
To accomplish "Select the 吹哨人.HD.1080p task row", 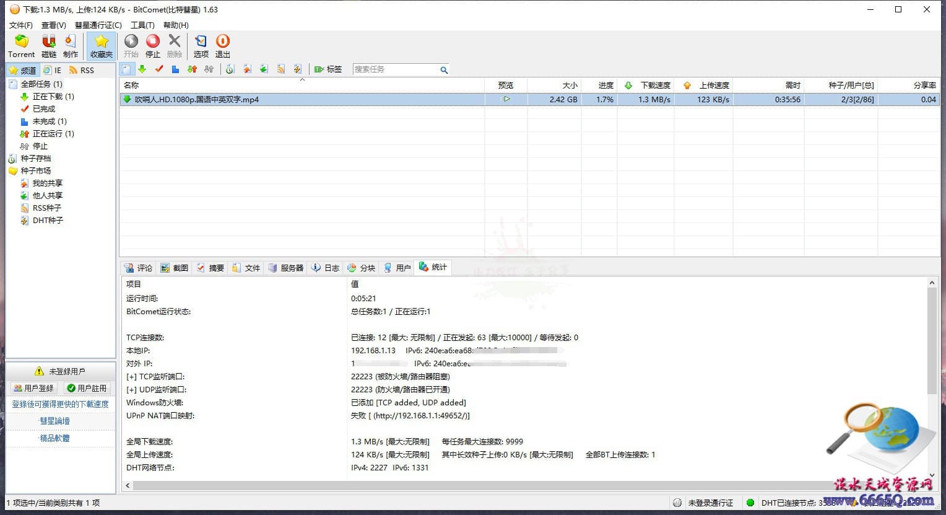I will (530, 99).
